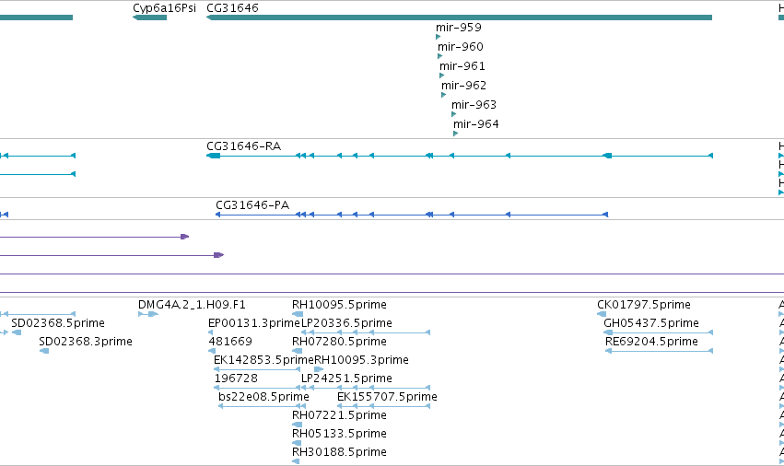Screen dimensions: 784x466
Task: Click the Cyp6a16Psi gene arrow bar
Action: (149, 17)
